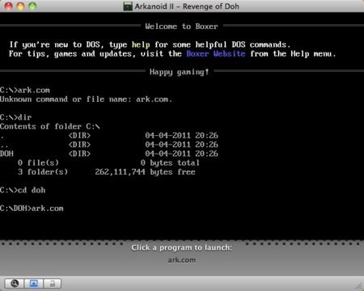Click the window title 'Arkanoid II – Revenge of Doh'
This screenshot has width=364, height=291.
(x=187, y=6)
